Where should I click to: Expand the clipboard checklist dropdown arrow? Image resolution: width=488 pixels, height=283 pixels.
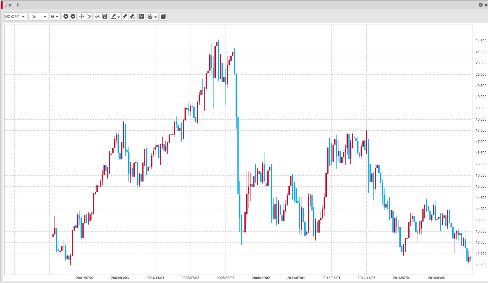[156, 17]
